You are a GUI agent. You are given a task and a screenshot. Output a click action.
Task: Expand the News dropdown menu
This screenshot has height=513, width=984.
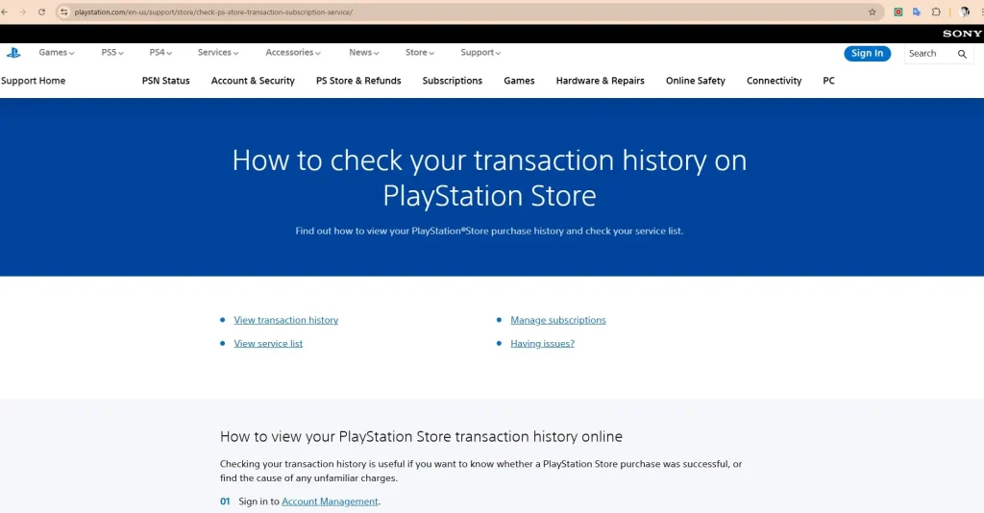[364, 53]
